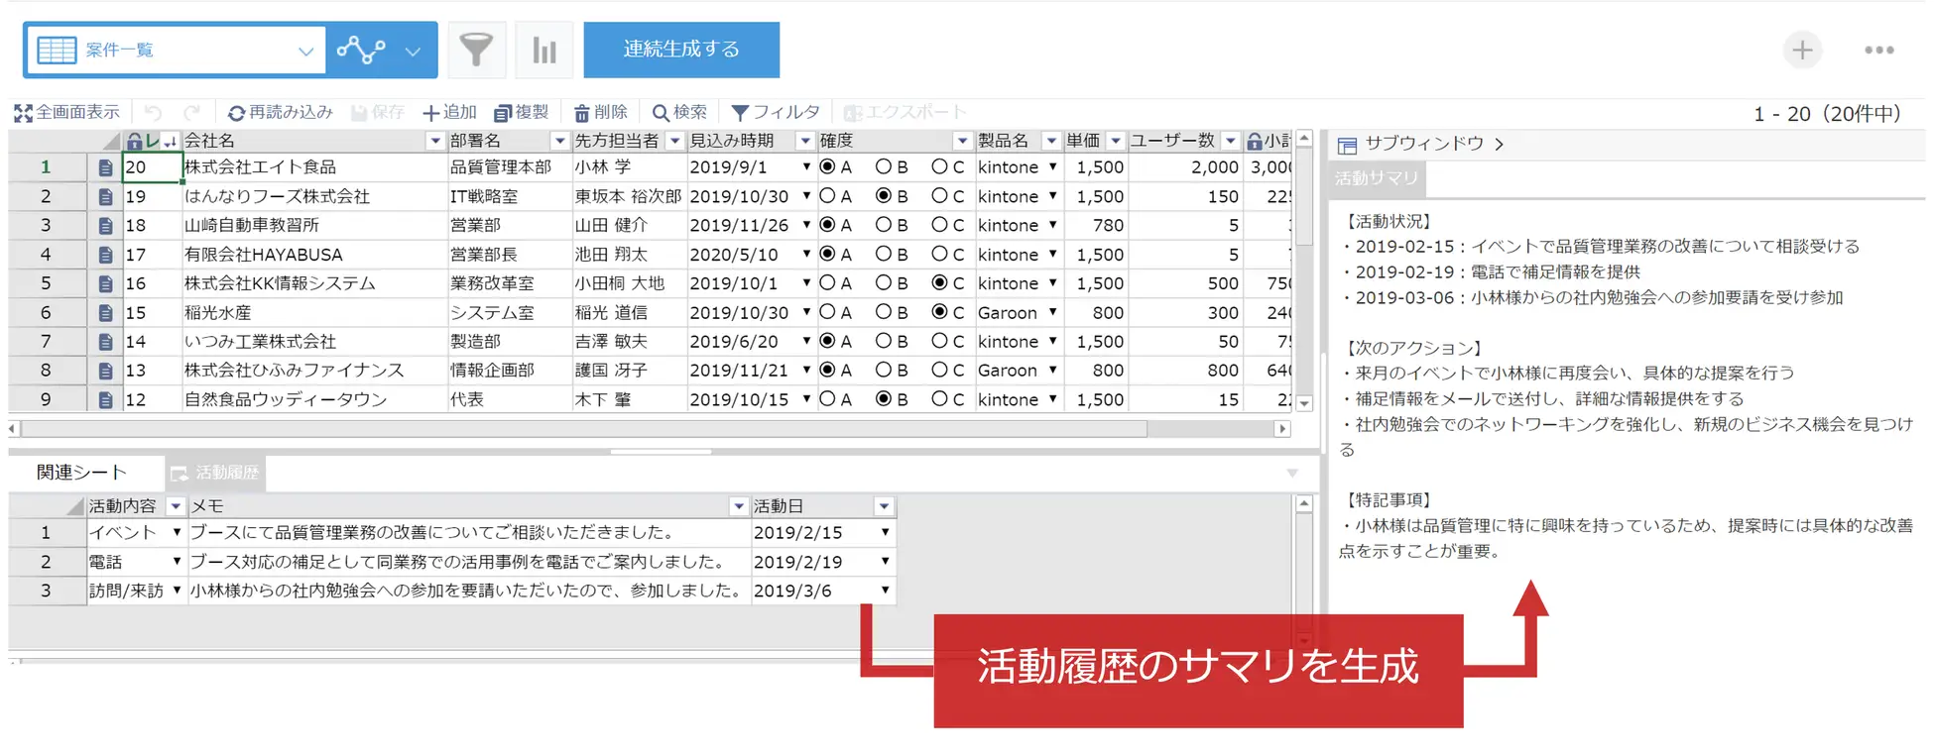Click the funnel filter icon button
1934x755 pixels.
[x=476, y=50]
